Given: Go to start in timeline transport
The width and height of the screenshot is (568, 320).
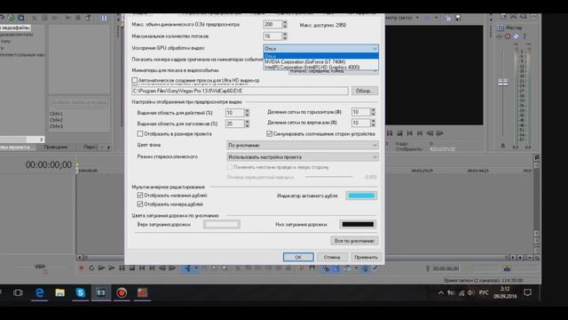Looking at the screenshot, I should (142, 268).
